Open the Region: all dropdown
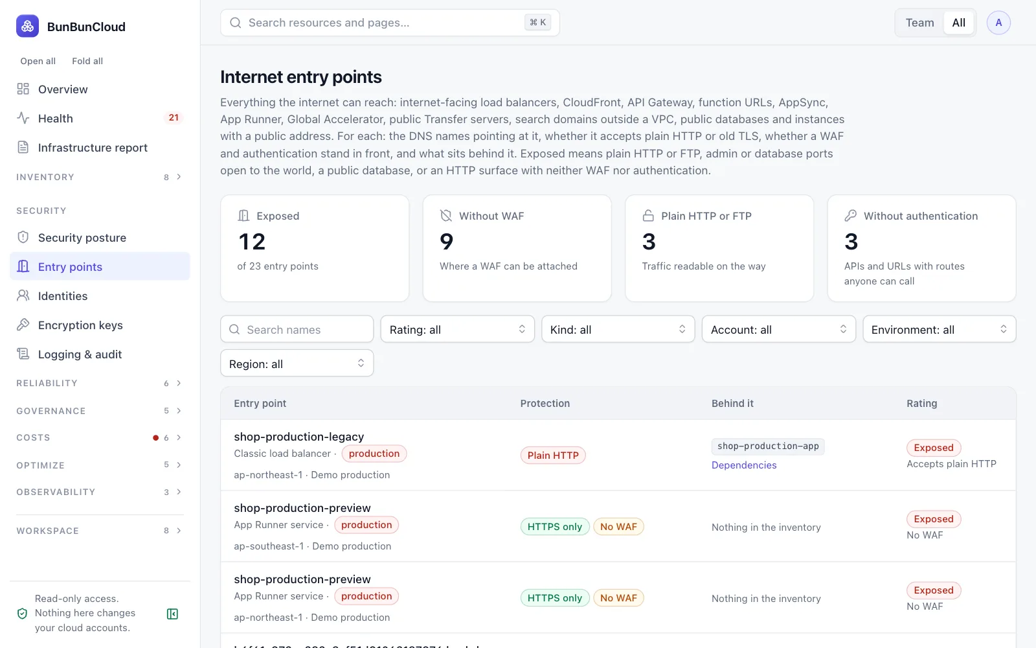The image size is (1036, 648). 297,364
